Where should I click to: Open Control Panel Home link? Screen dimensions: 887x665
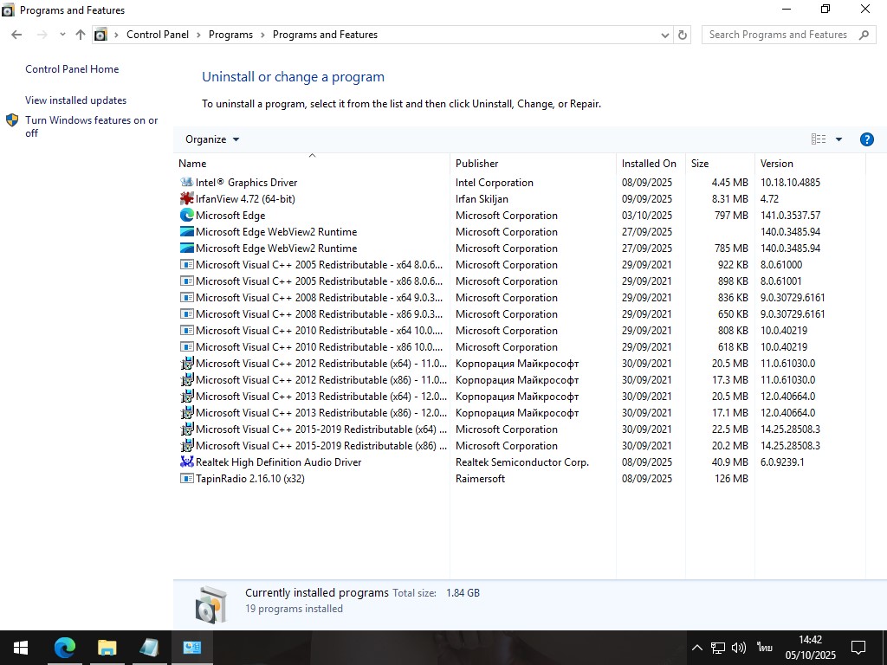click(72, 69)
